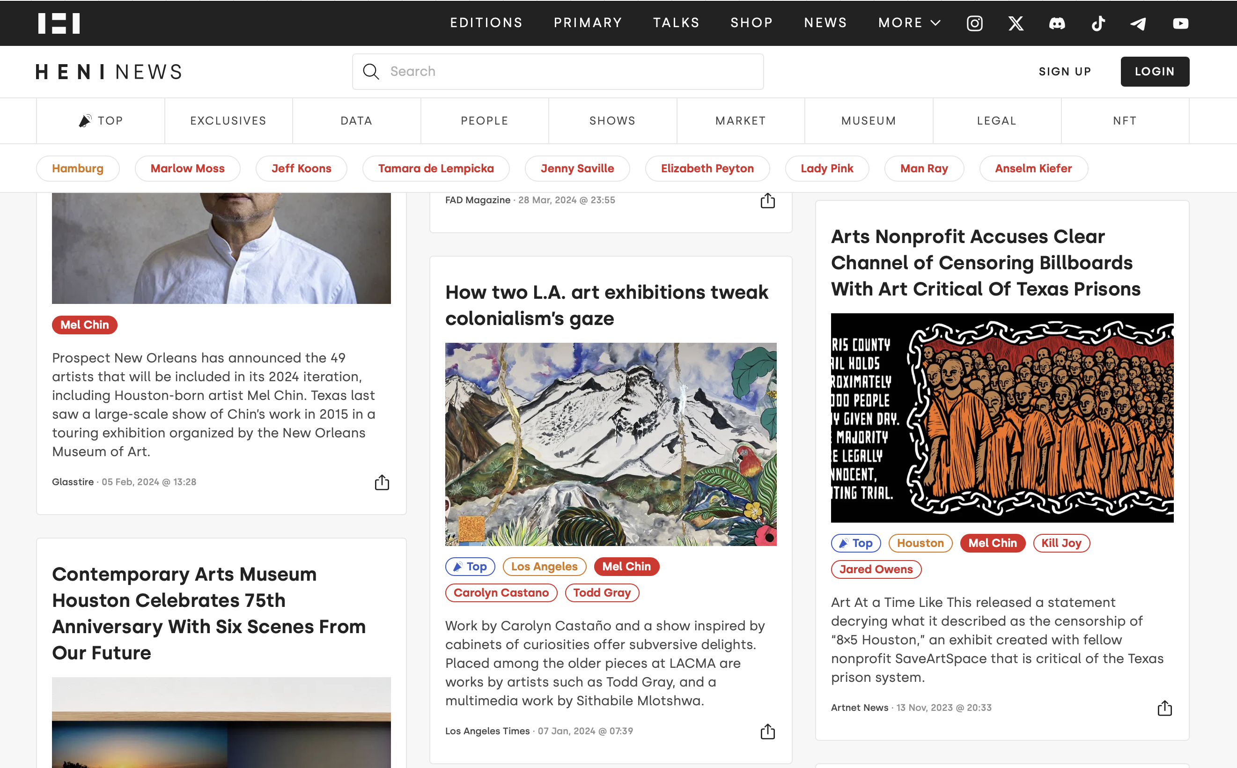Open the Instagram profile icon

point(974,23)
